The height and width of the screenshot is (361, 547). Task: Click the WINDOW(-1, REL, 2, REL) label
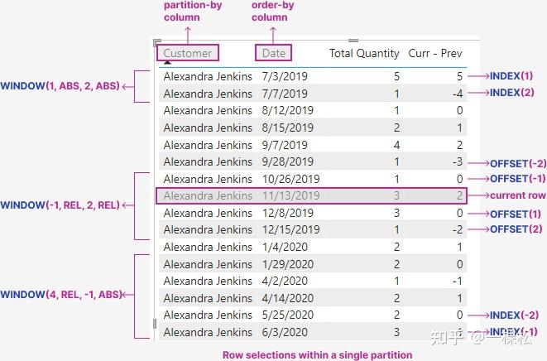(60, 205)
